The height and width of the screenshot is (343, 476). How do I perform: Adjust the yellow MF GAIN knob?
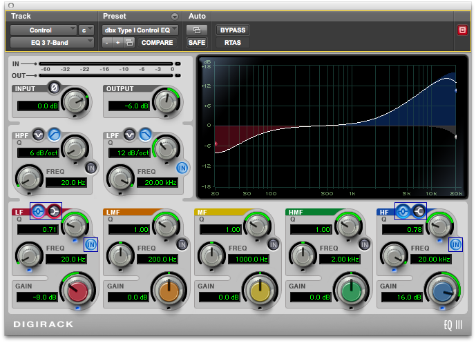point(260,291)
